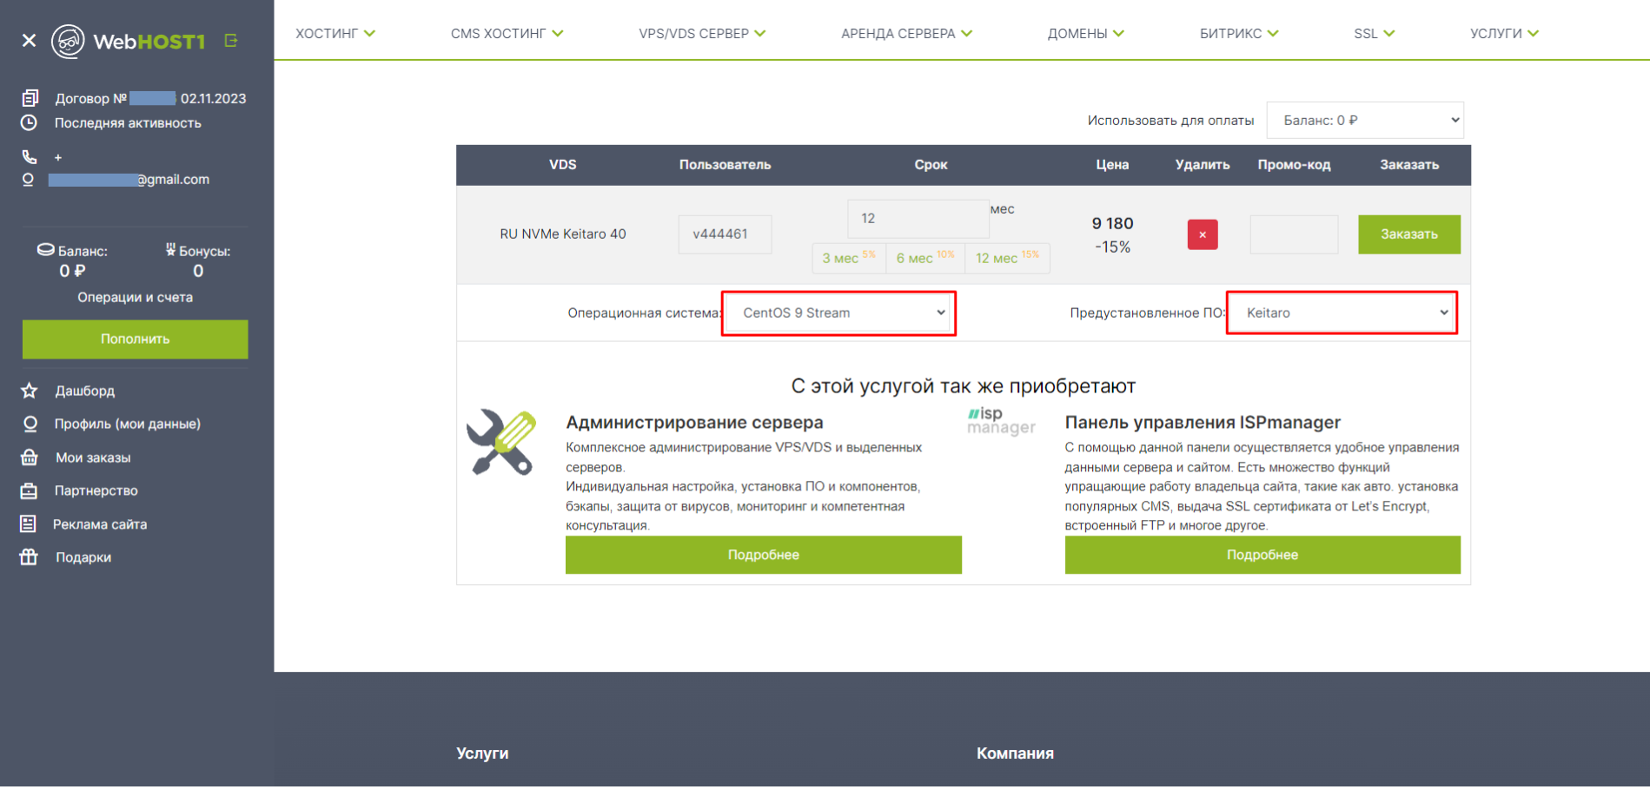Open the БИТРИКС menu
Screen dimensions: 1650x796
tap(1239, 33)
